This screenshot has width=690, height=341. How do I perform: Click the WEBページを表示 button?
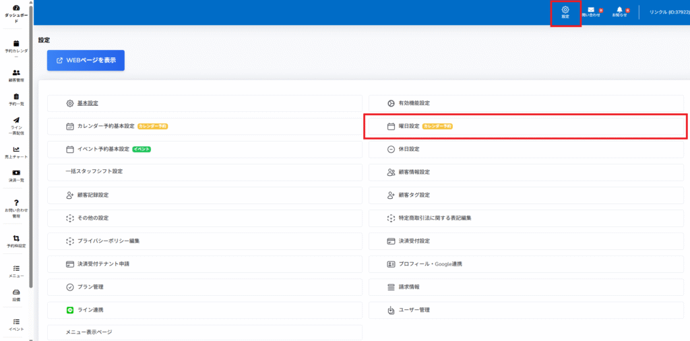tap(86, 60)
